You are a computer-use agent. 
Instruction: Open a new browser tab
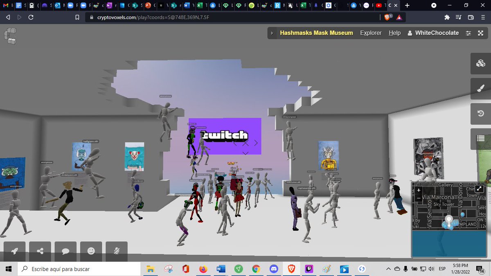(x=407, y=5)
